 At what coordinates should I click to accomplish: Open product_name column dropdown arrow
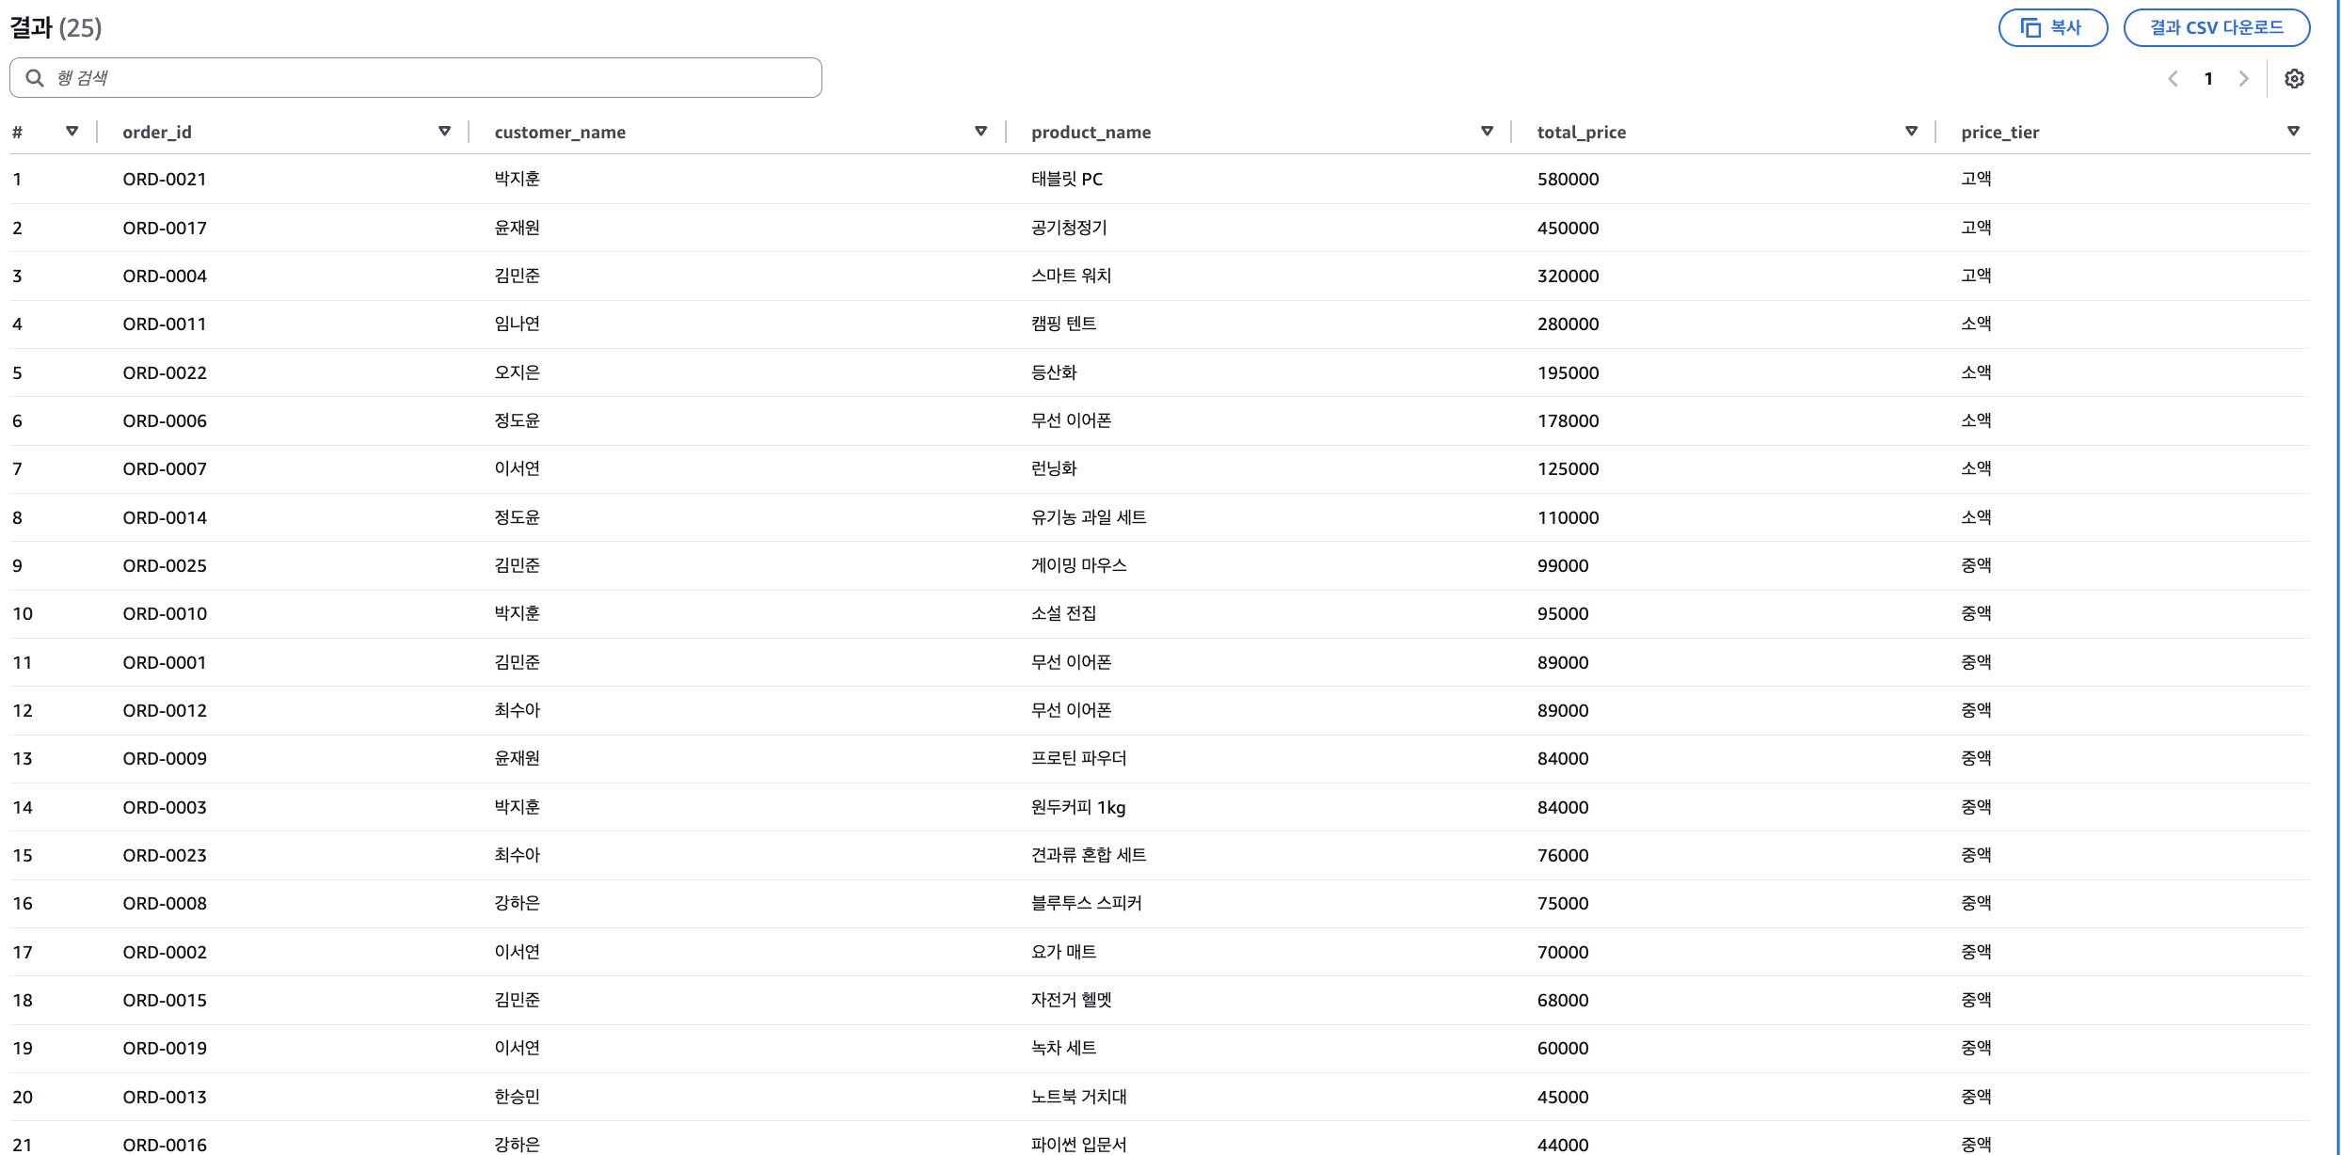click(1487, 132)
